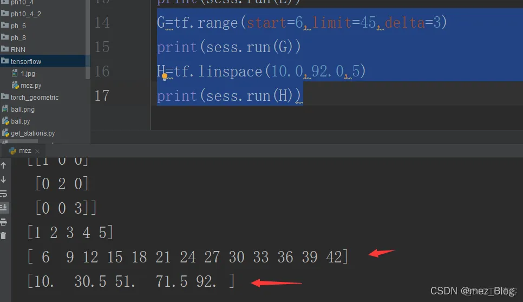523x302 pixels.
Task: Open ball.png in the project tree
Action: 23,109
